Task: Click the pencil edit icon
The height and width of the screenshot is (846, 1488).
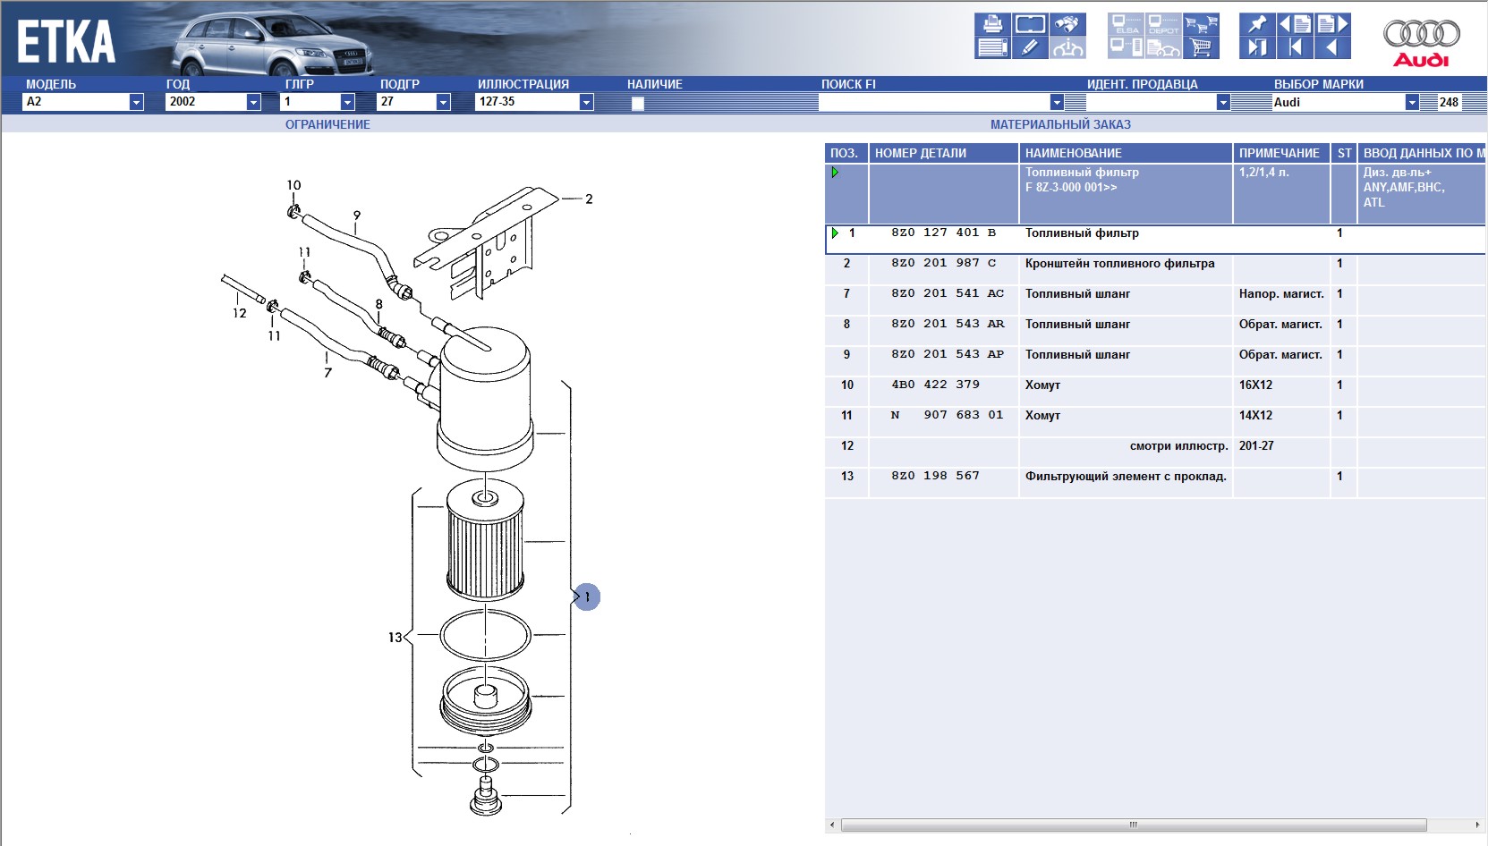Action: [1030, 47]
